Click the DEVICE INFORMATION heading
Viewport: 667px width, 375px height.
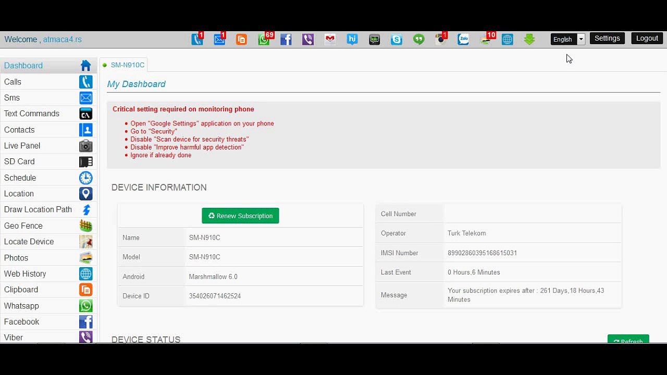tap(159, 187)
